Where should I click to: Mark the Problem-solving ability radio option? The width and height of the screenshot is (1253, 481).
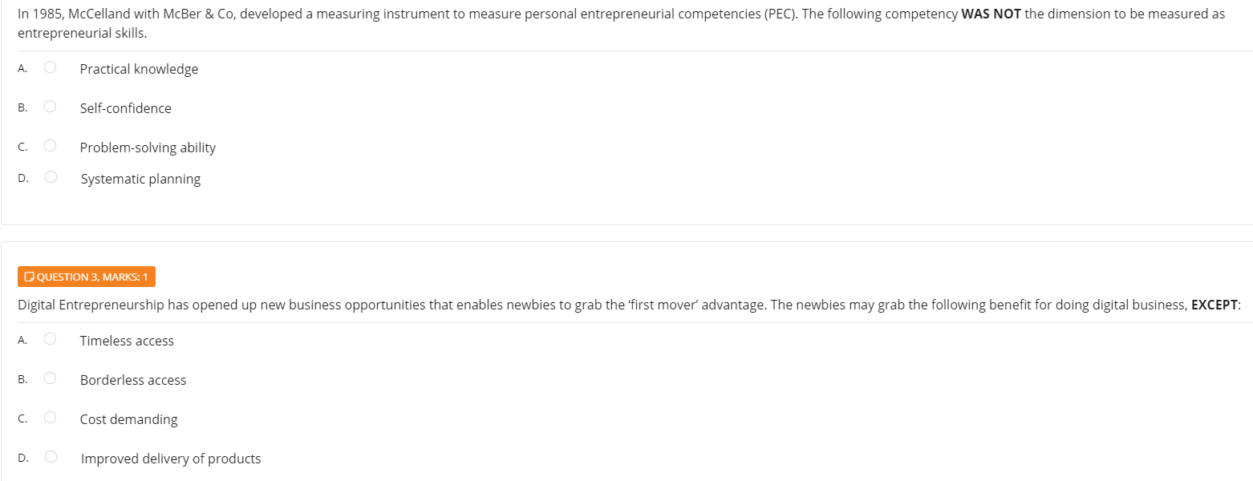click(x=50, y=146)
